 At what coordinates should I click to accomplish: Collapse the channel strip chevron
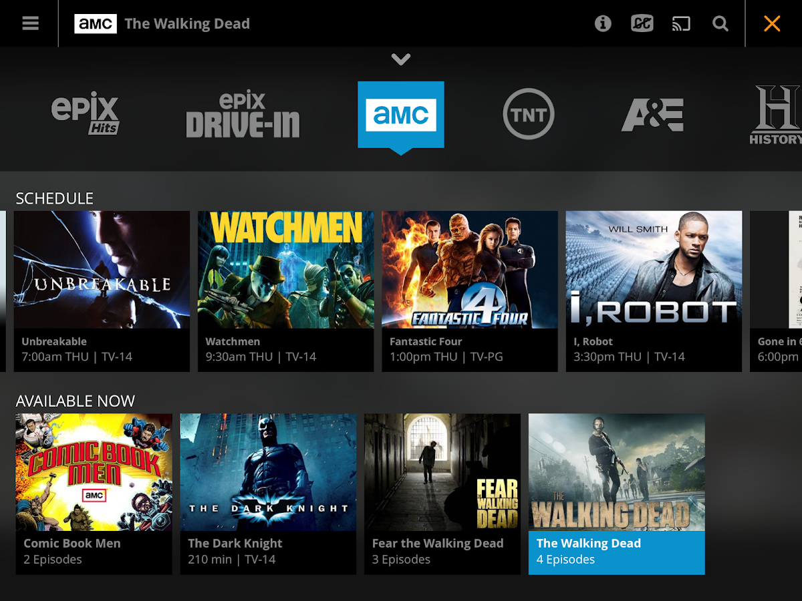(401, 59)
